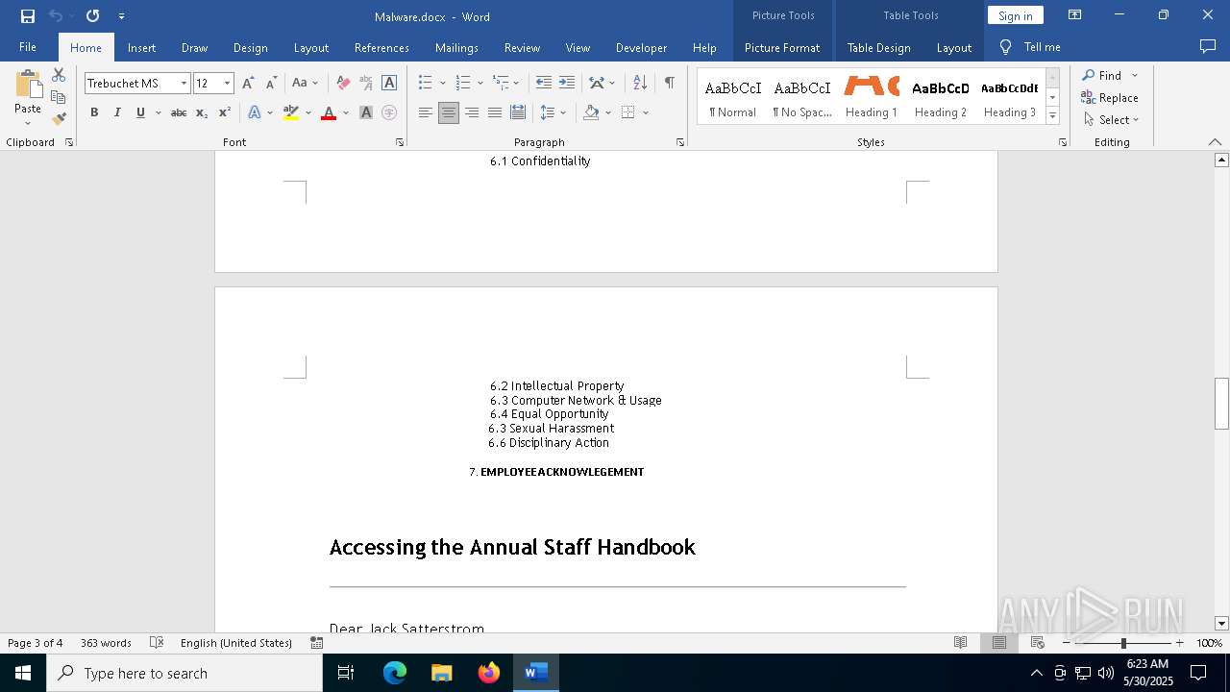Viewport: 1230px width, 692px height.
Task: Undo the last action
Action: [x=56, y=16]
